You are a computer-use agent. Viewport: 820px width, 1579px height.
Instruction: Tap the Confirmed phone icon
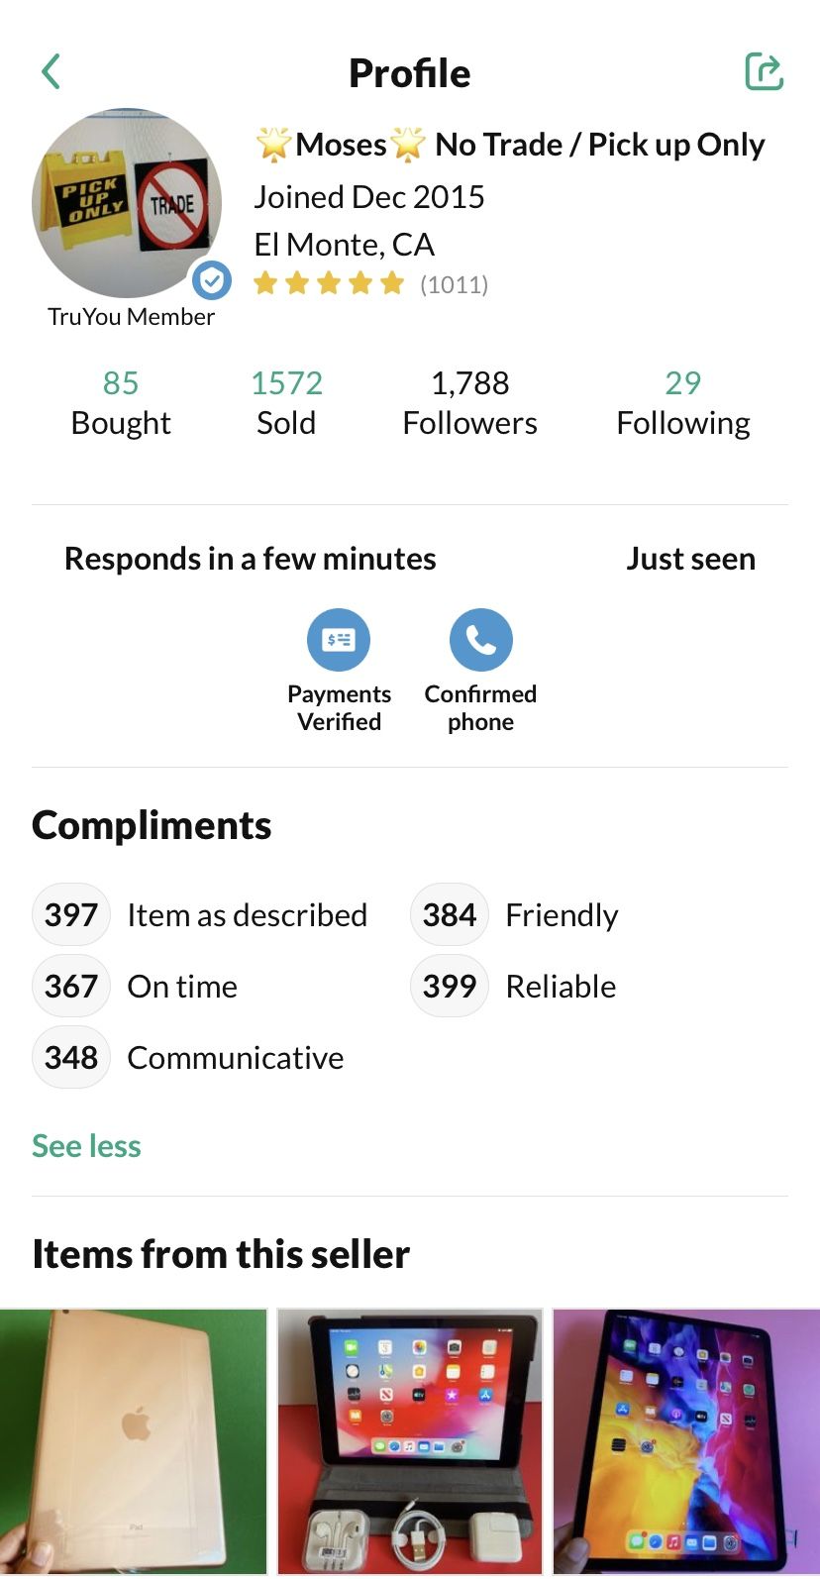pos(481,640)
